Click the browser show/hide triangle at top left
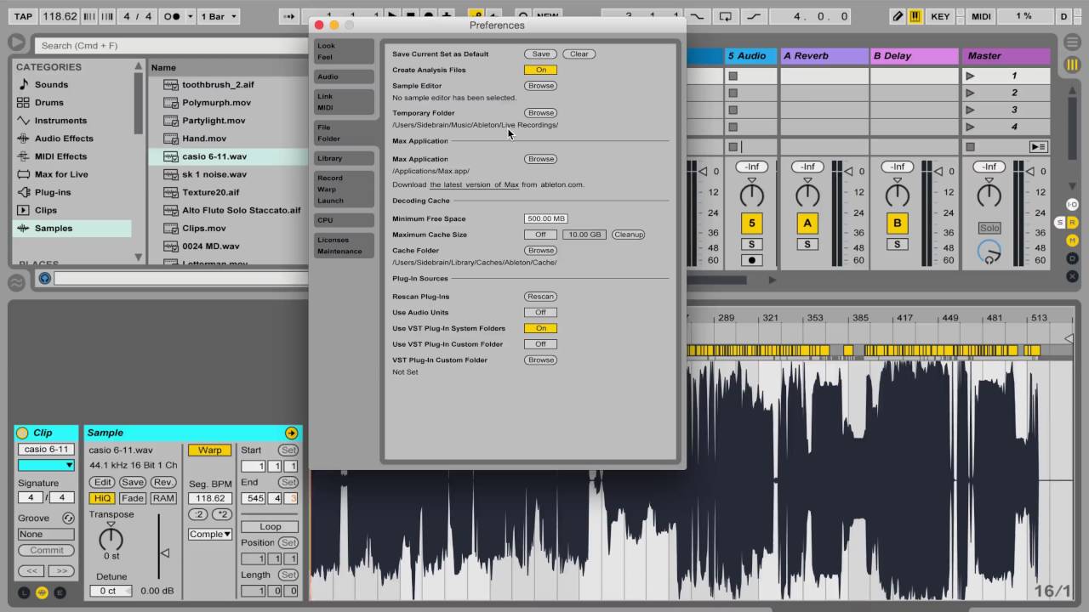Screen dimensions: 1089x612 pos(16,42)
